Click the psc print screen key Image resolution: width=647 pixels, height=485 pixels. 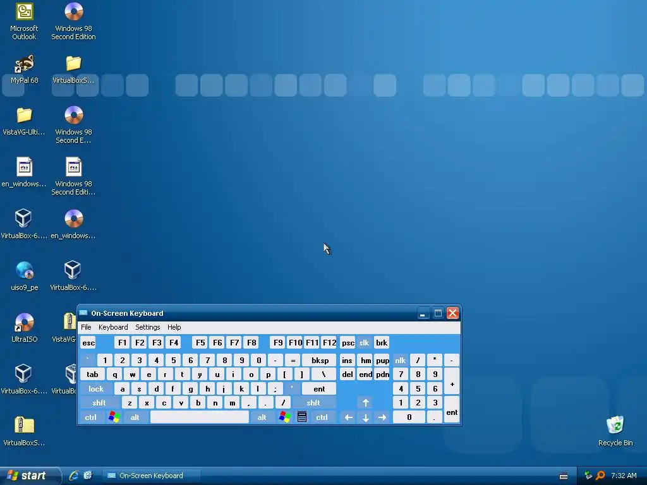[x=348, y=342]
